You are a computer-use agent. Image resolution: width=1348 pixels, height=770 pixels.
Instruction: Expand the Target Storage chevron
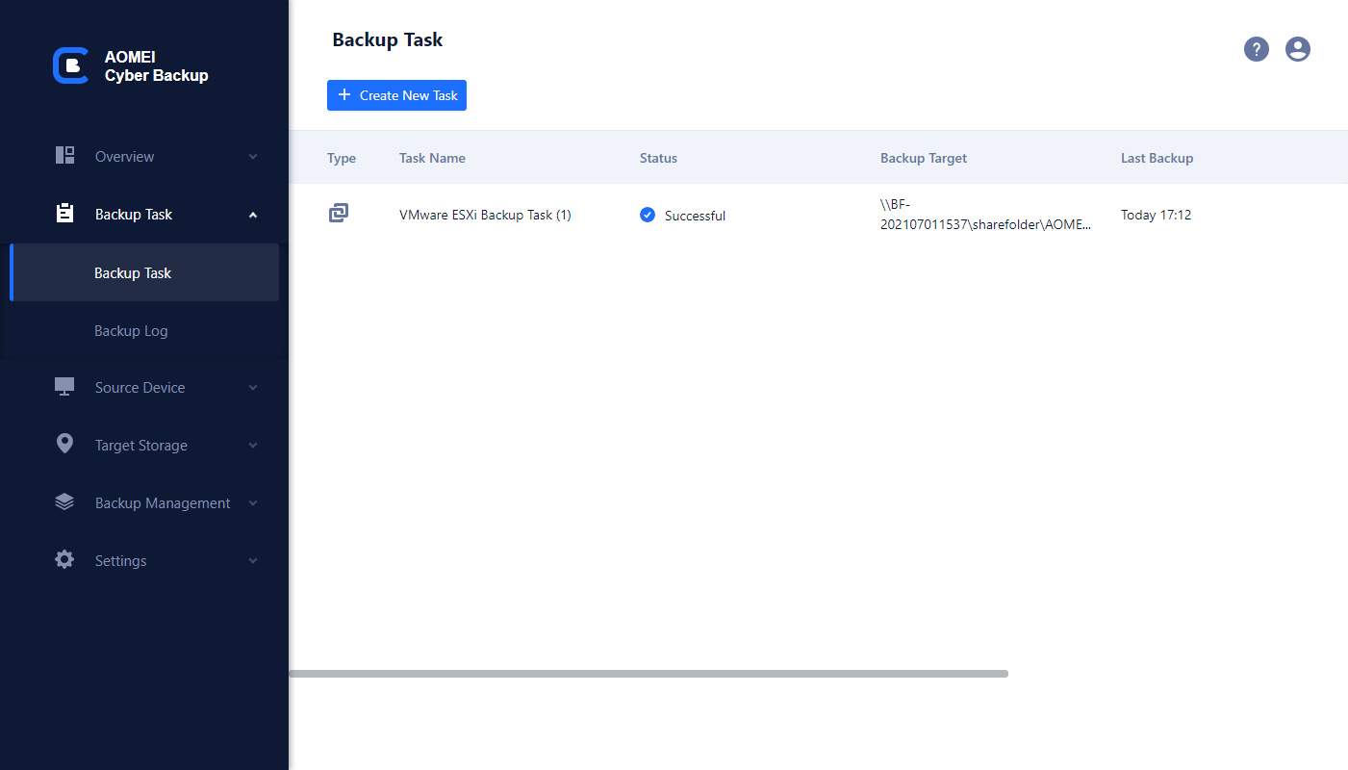[253, 446]
